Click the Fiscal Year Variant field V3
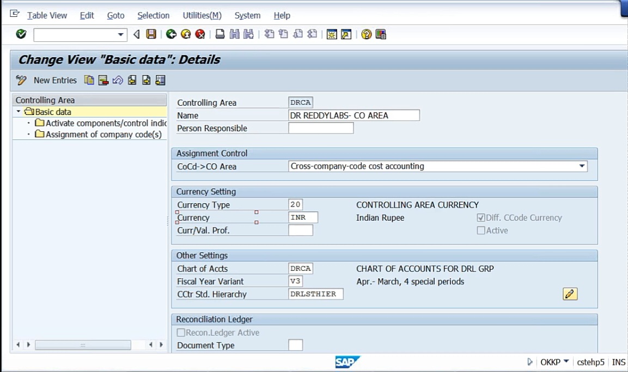Viewport: 628px width, 372px height. tap(296, 281)
